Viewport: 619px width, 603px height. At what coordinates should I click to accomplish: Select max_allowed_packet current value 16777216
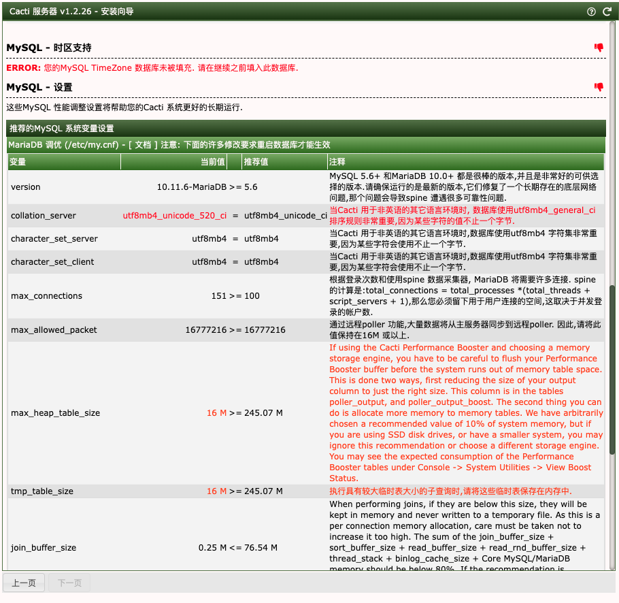coord(206,330)
